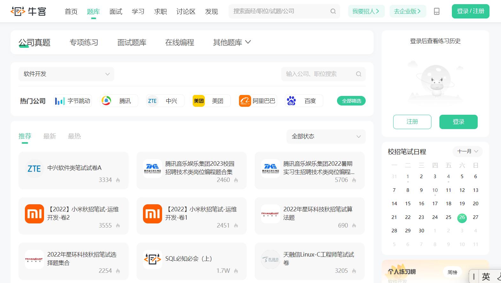This screenshot has width=501, height=283.
Task: Click Transwarp logo on 选择题集合 card
Action: (34, 259)
